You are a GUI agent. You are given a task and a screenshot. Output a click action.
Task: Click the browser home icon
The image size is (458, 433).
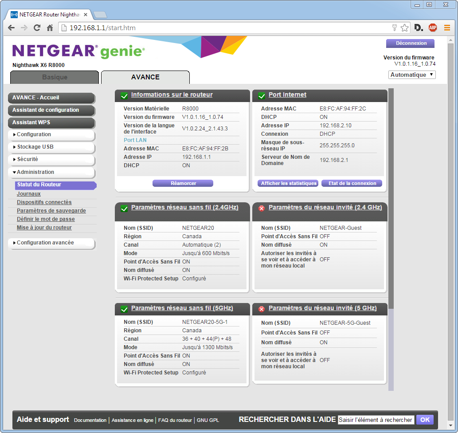click(50, 28)
